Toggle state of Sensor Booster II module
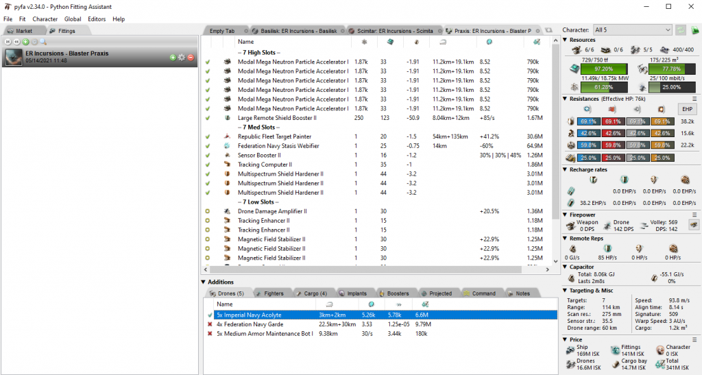Screen dimensions: 702x375 point(207,156)
